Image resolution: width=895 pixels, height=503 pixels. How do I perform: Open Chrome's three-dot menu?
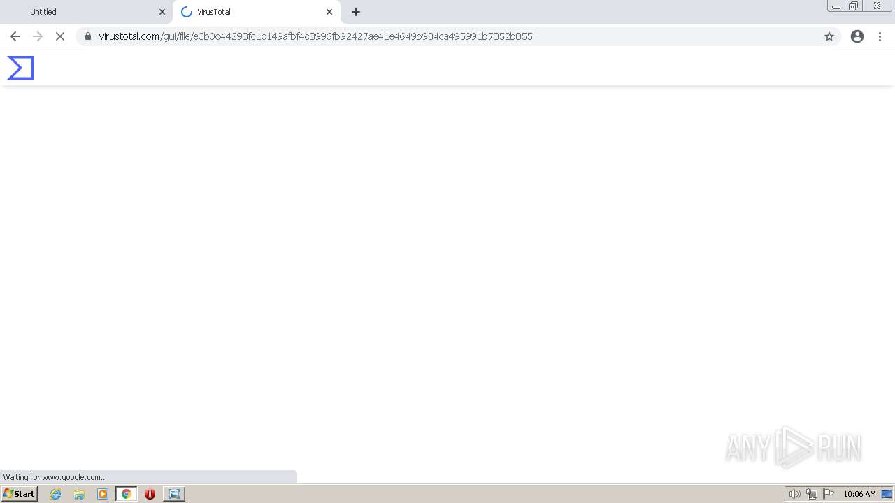(880, 36)
